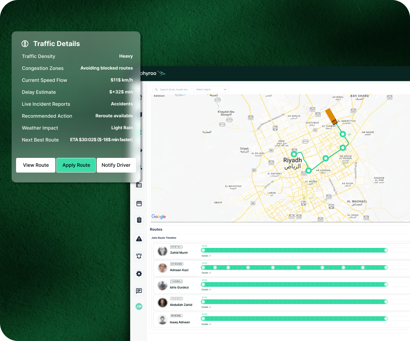The width and height of the screenshot is (410, 341).
Task: Expand Details for Idris Gurdezi
Action: coord(206,290)
